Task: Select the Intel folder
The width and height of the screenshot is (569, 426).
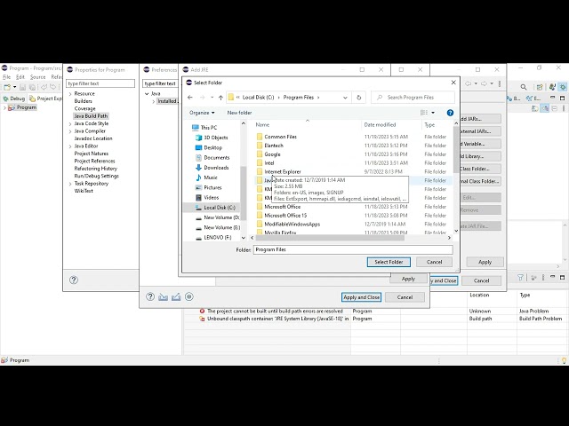Action: pos(268,163)
